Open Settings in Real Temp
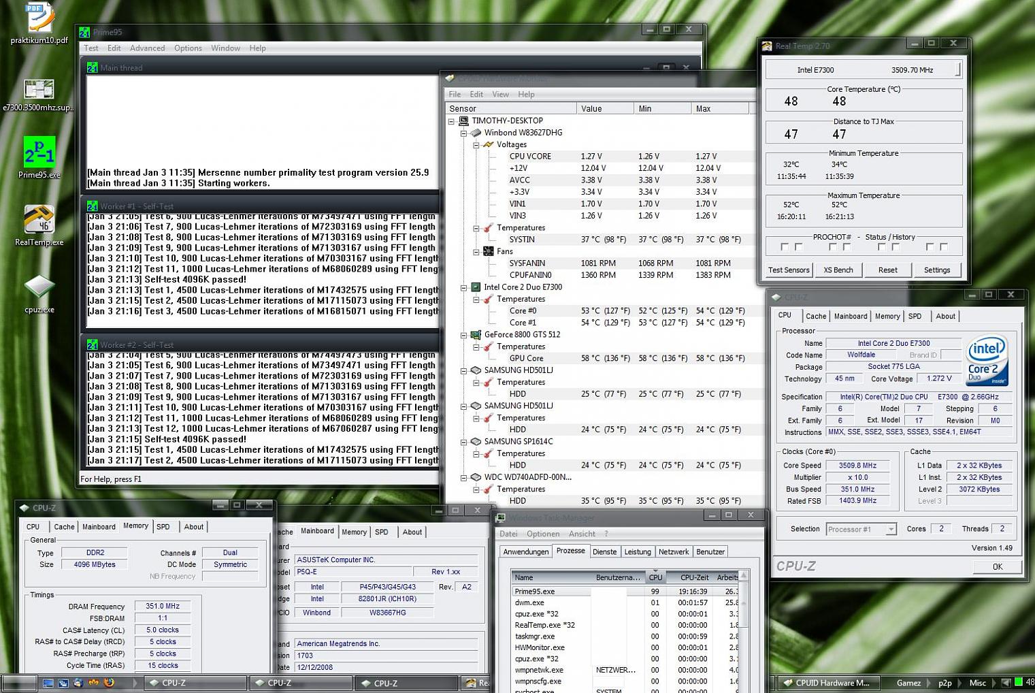 click(937, 270)
